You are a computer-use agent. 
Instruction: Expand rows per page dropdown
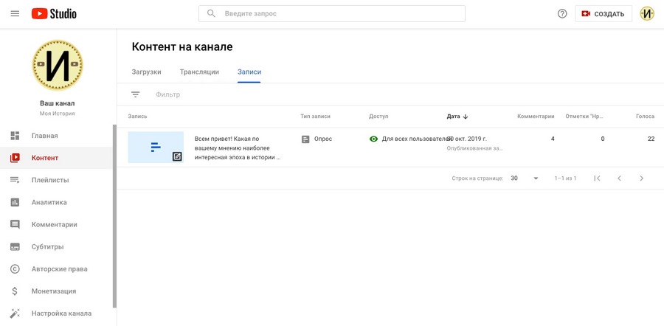(x=525, y=178)
